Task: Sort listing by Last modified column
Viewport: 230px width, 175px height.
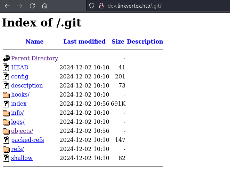Action: 84,41
